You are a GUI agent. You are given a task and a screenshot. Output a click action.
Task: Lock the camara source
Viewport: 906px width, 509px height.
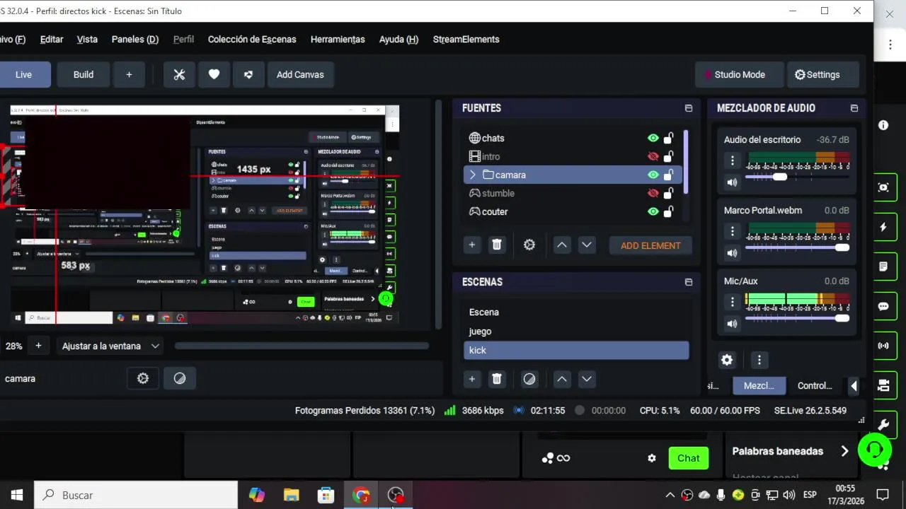668,175
